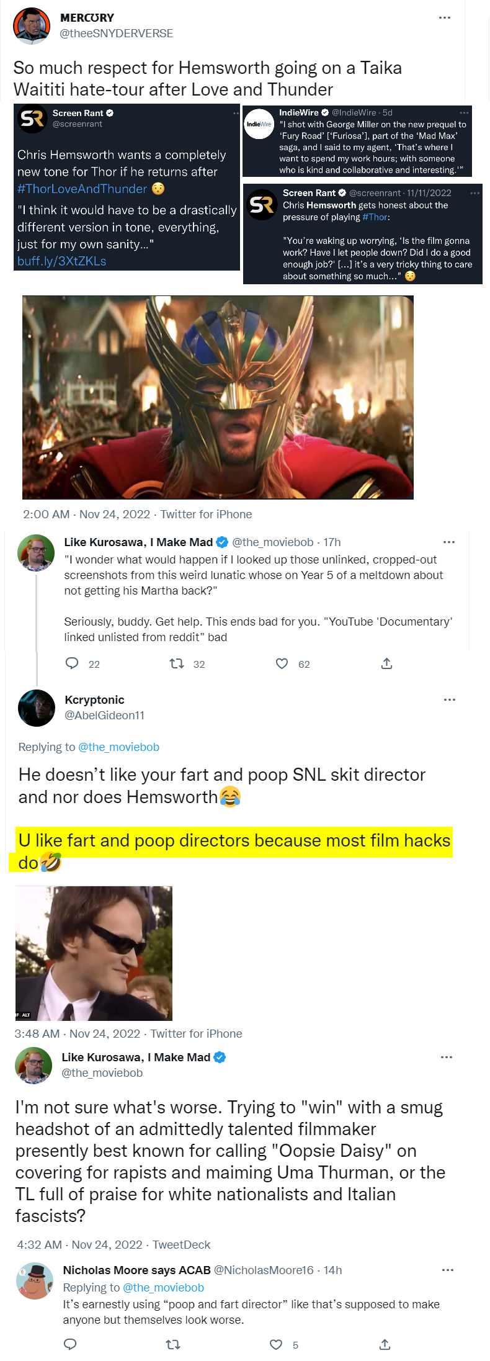Open MERCURY's profile avatar
490x1361 pixels.
click(x=32, y=25)
